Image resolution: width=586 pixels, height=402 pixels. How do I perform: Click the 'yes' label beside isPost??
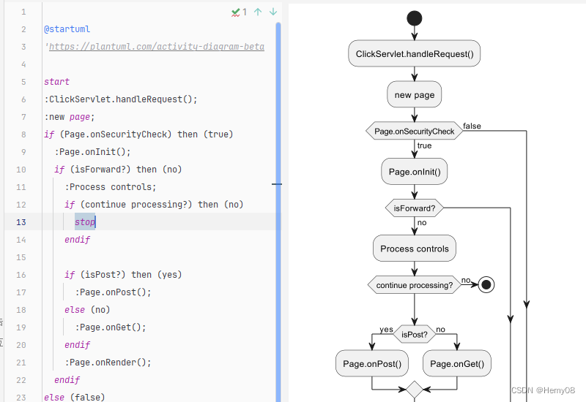386,329
